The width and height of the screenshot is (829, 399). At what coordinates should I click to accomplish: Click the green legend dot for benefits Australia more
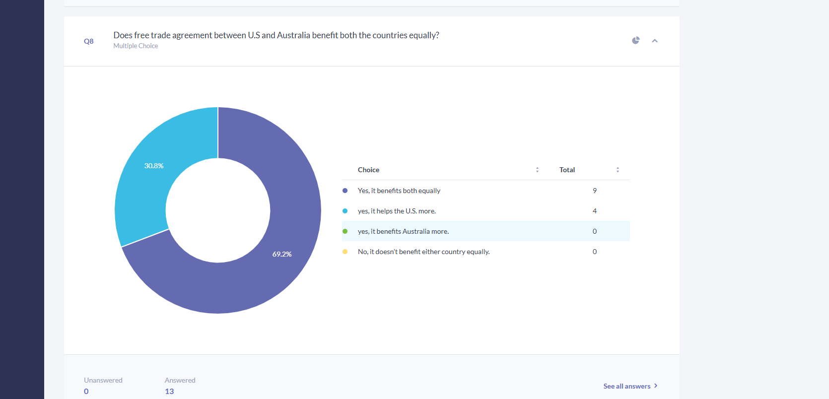(345, 231)
